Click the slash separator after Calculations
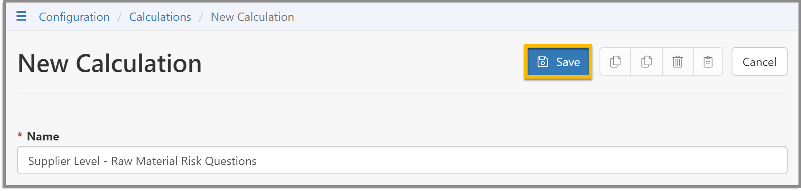Screen dimensions: 801x191 pyautogui.click(x=201, y=17)
